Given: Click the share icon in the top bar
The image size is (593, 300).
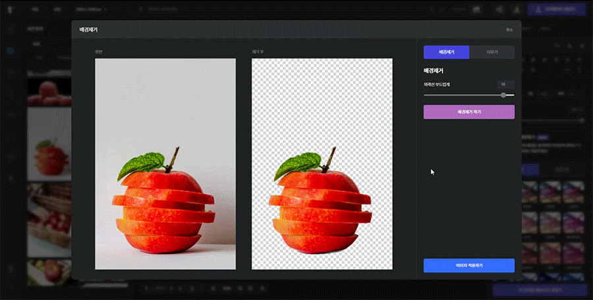Looking at the screenshot, I should tap(499, 10).
